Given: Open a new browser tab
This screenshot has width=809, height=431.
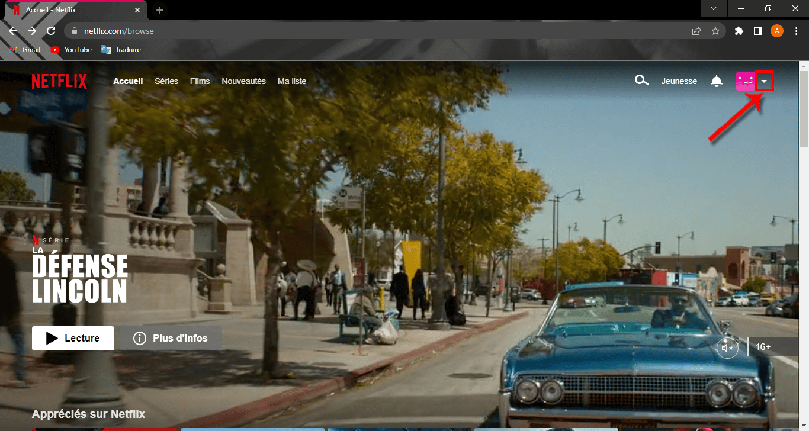Looking at the screenshot, I should click(x=159, y=10).
